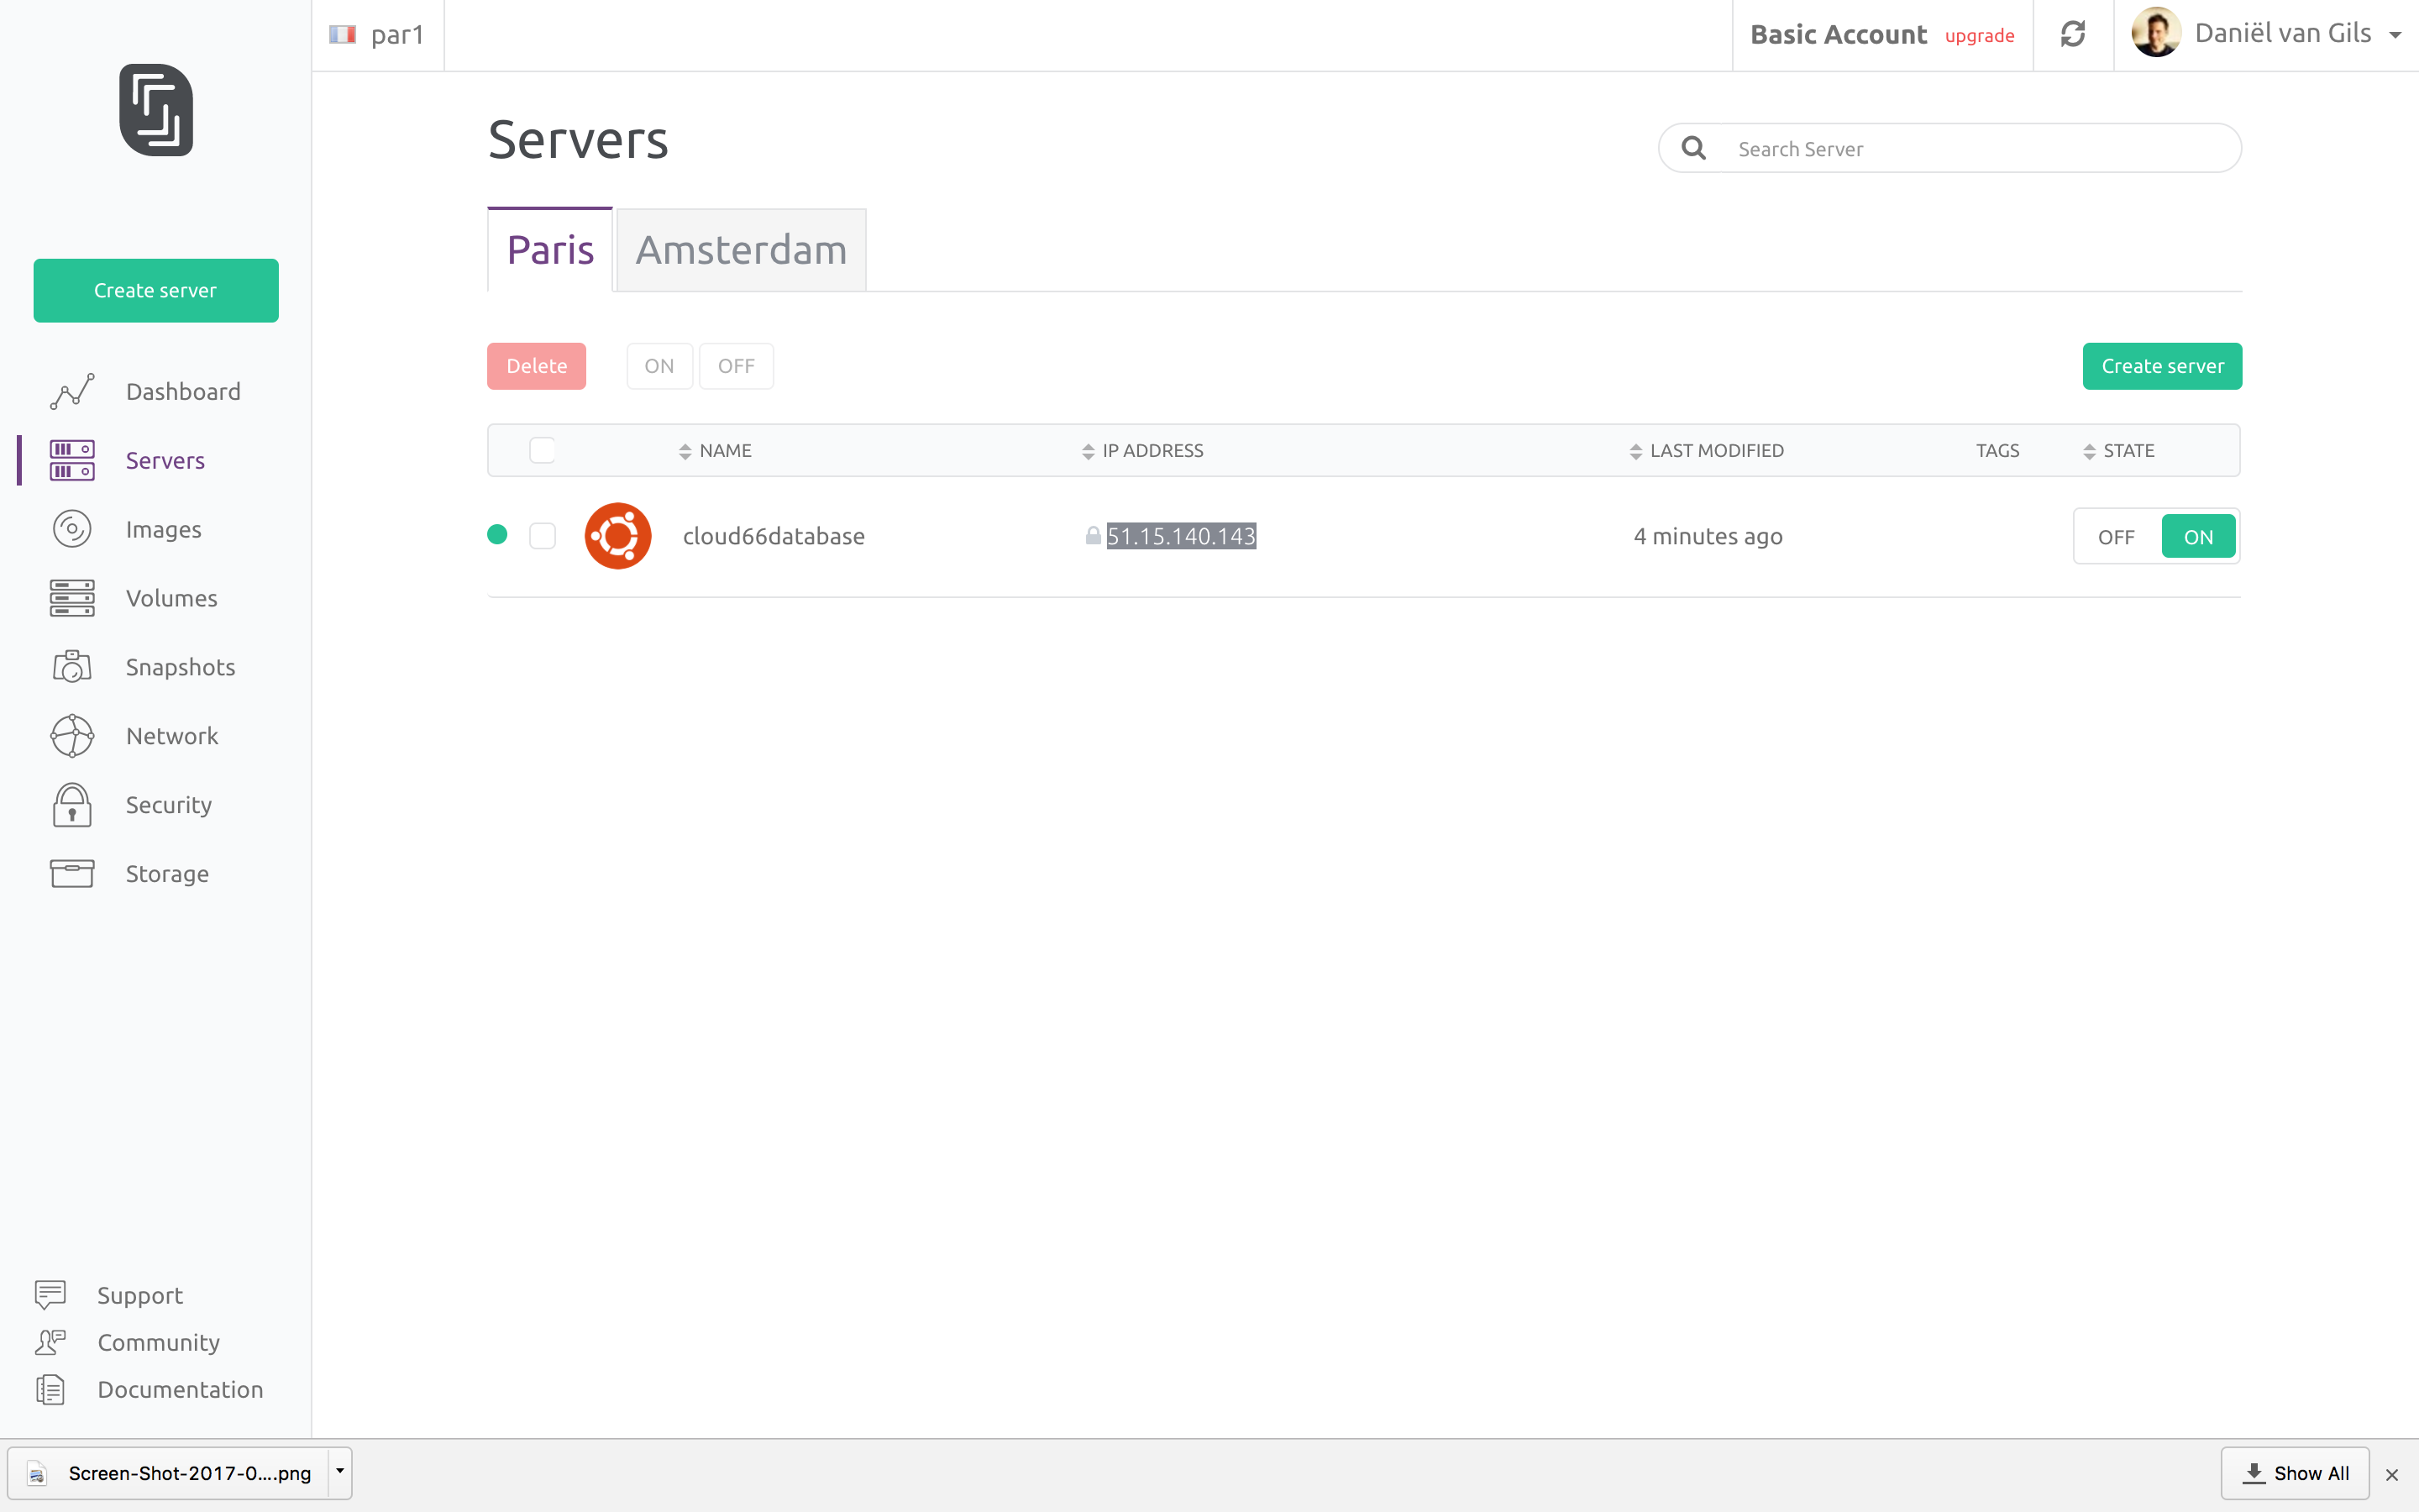The width and height of the screenshot is (2419, 1512).
Task: Expand the downloaded screenshot file options
Action: (x=338, y=1472)
